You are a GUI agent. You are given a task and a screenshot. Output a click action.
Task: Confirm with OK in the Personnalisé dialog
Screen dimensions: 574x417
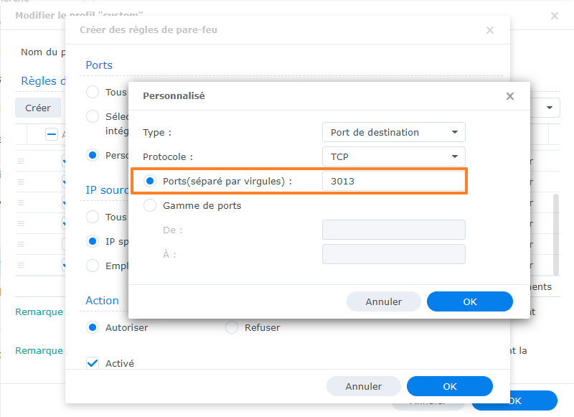[x=469, y=301]
